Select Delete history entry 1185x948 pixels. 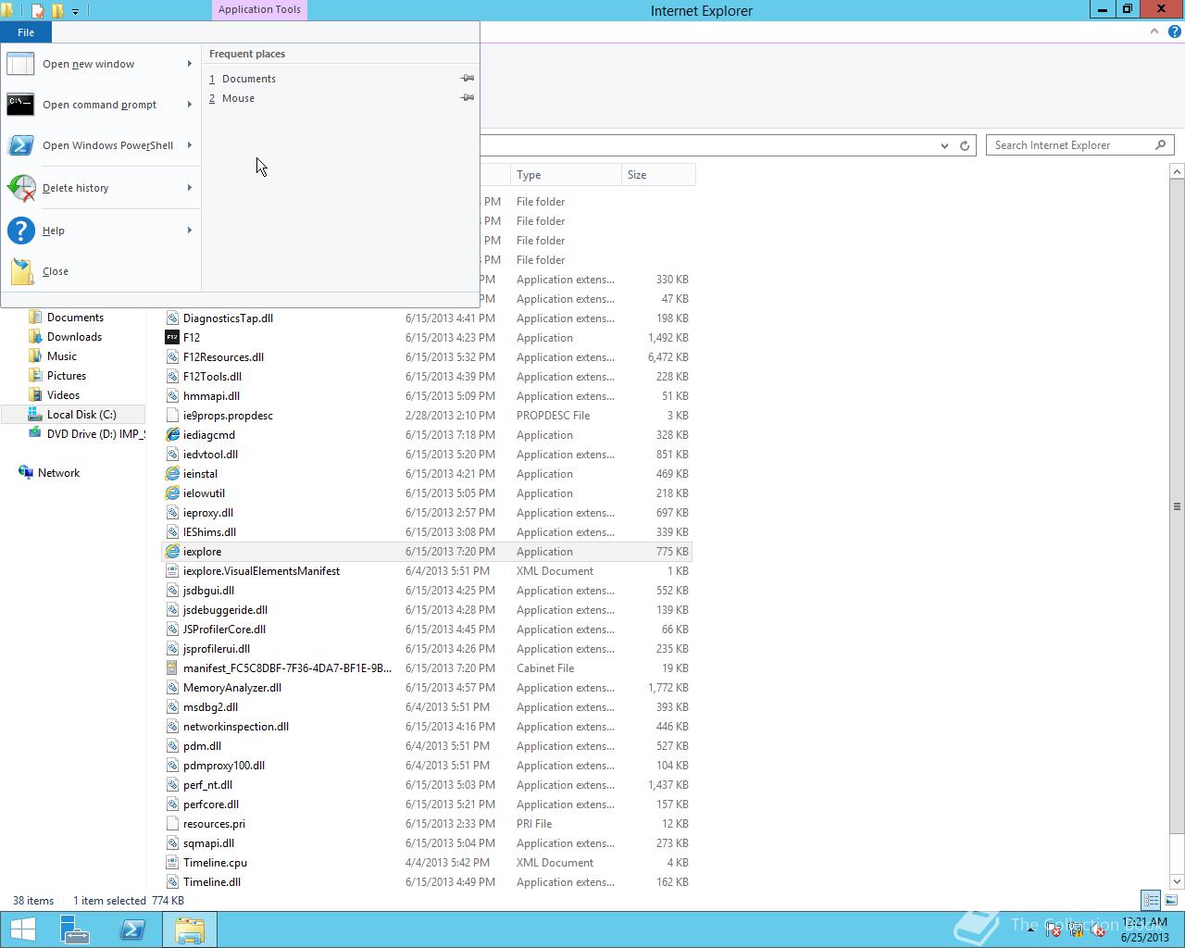tap(101, 188)
